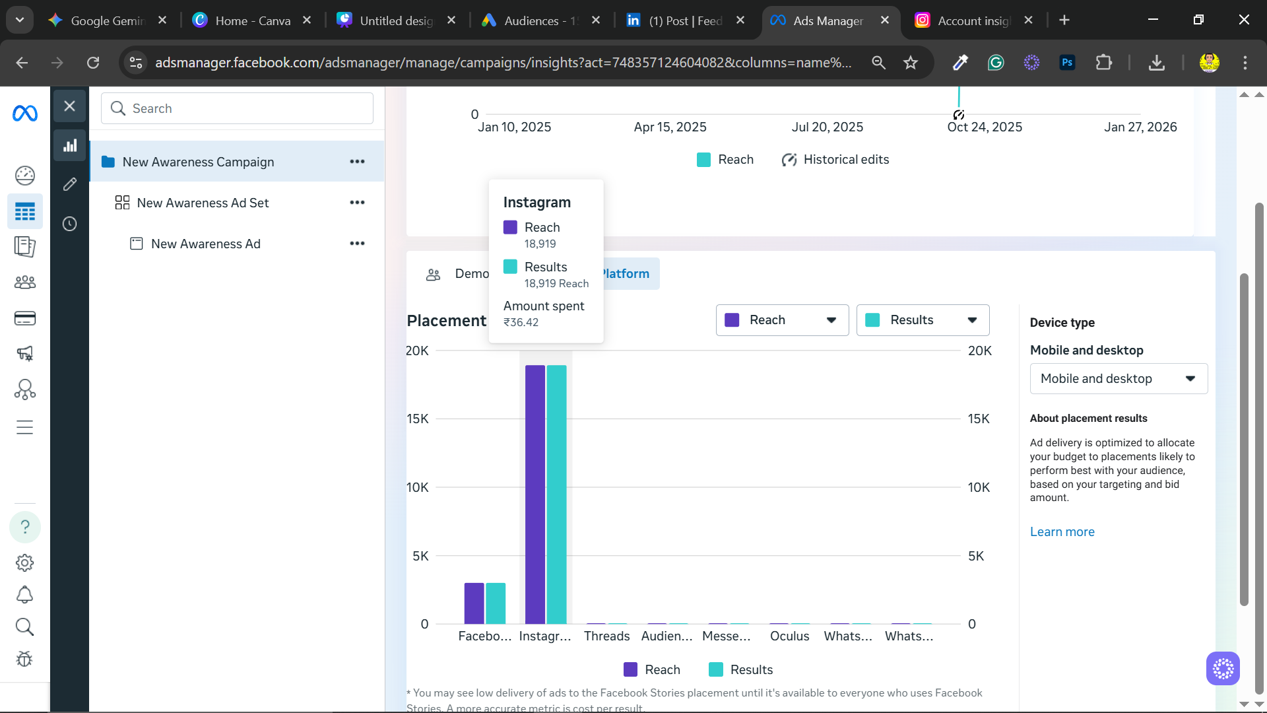Click the insights bar chart icon
Image resolution: width=1267 pixels, height=713 pixels.
[x=70, y=146]
